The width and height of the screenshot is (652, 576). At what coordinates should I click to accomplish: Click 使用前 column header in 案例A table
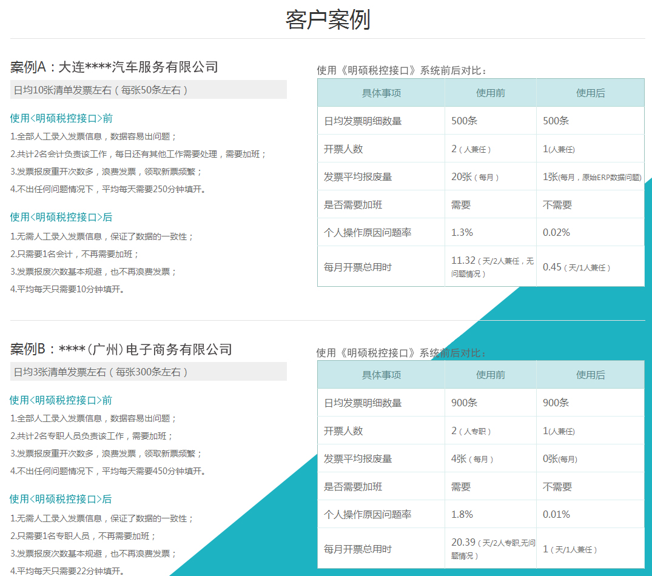(x=490, y=93)
